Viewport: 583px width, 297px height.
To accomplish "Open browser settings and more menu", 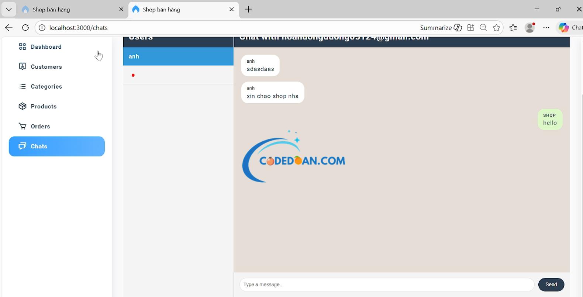I will click(546, 28).
